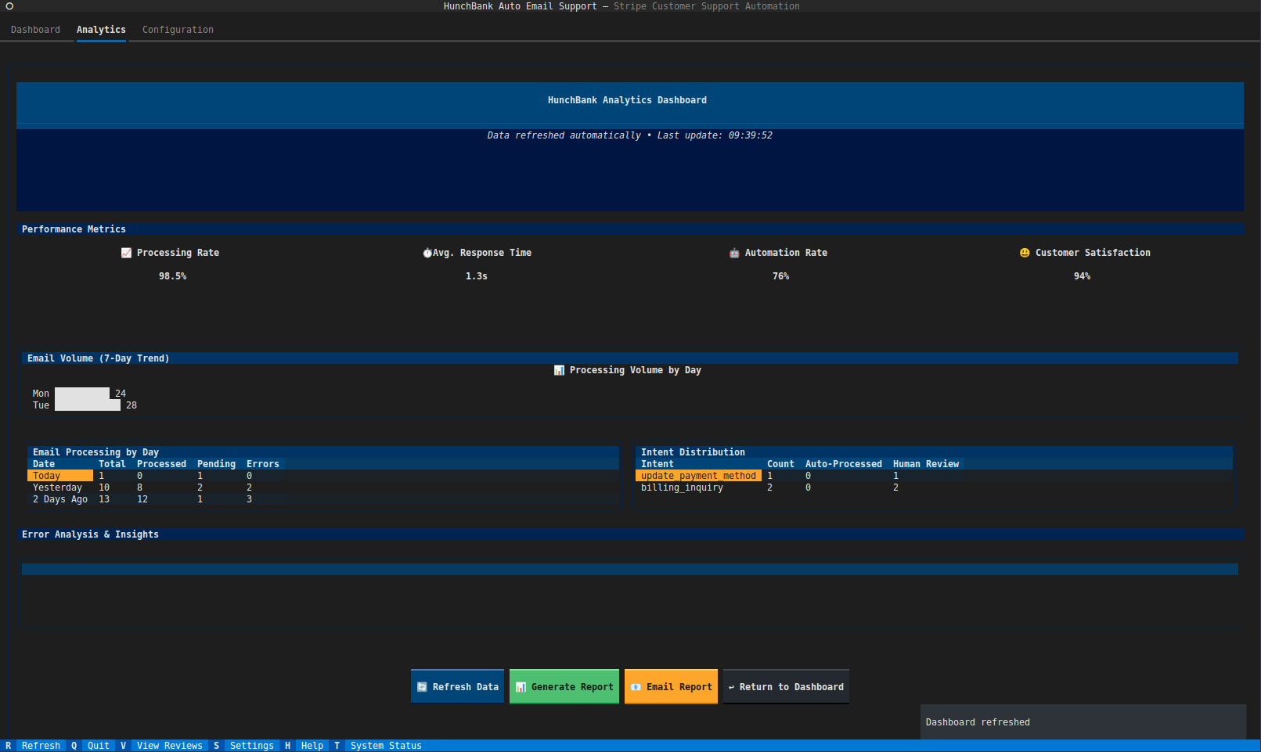Click the refresh arrows icon inside Refresh Data
This screenshot has width=1261, height=752.
point(423,686)
